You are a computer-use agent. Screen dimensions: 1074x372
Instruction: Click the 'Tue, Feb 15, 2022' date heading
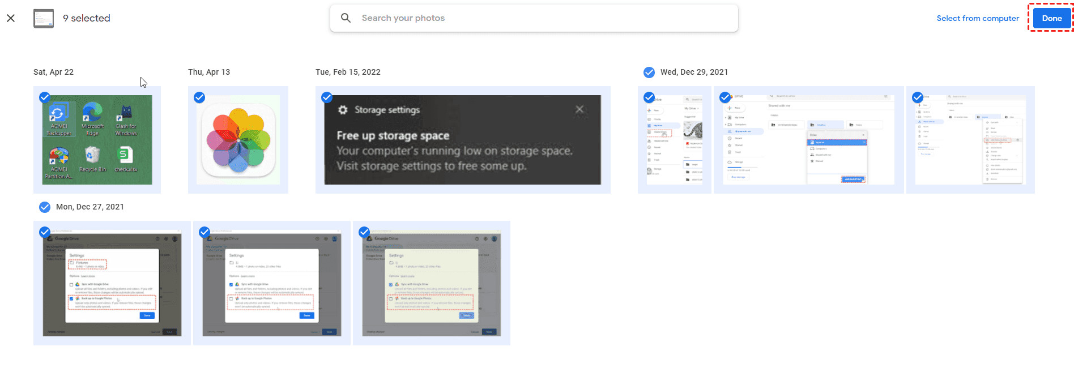point(348,72)
